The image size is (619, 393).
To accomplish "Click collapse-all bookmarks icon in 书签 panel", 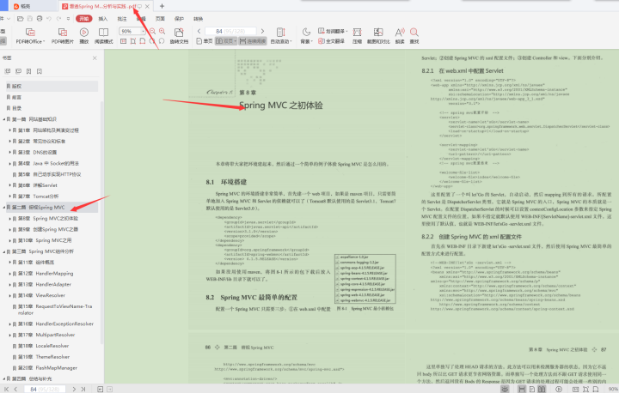I will [18, 71].
